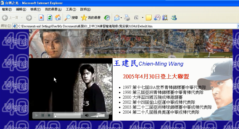Click the Mail envelope icon
The height and width of the screenshot is (129, 239).
(117, 18)
